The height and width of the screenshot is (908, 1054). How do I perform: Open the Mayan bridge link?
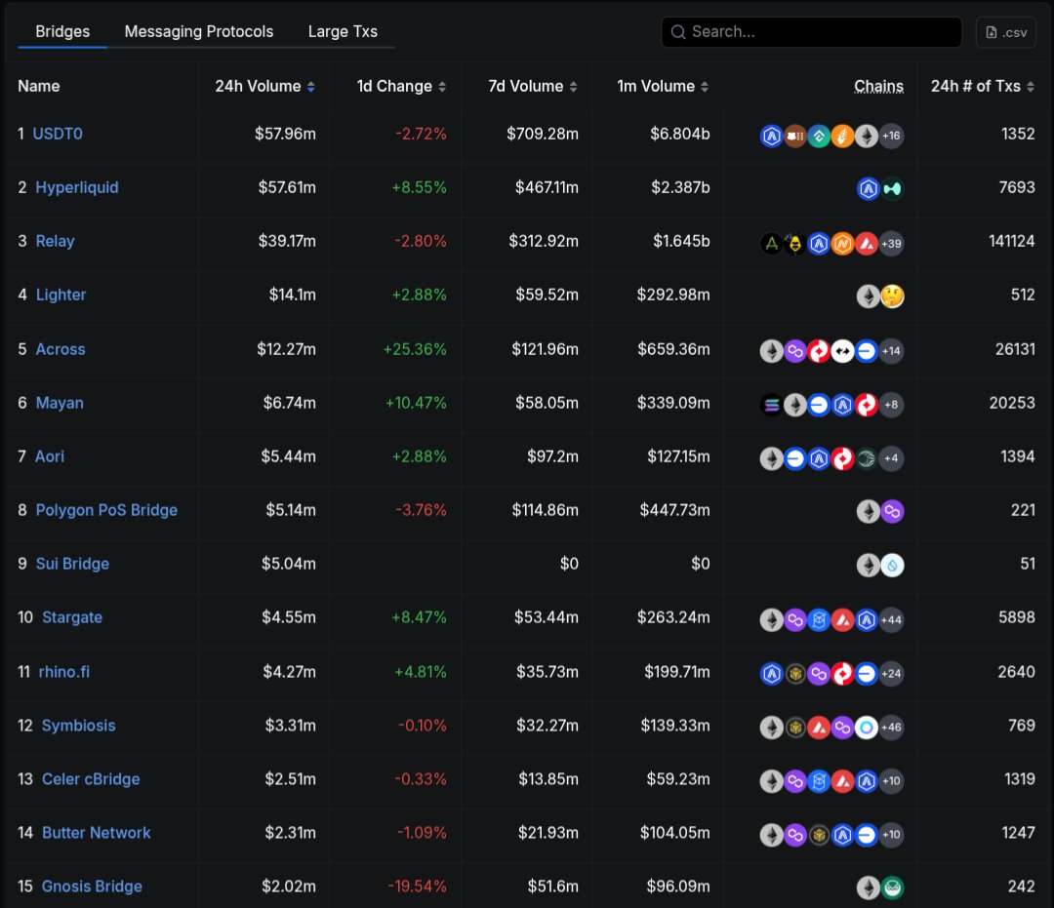point(60,403)
